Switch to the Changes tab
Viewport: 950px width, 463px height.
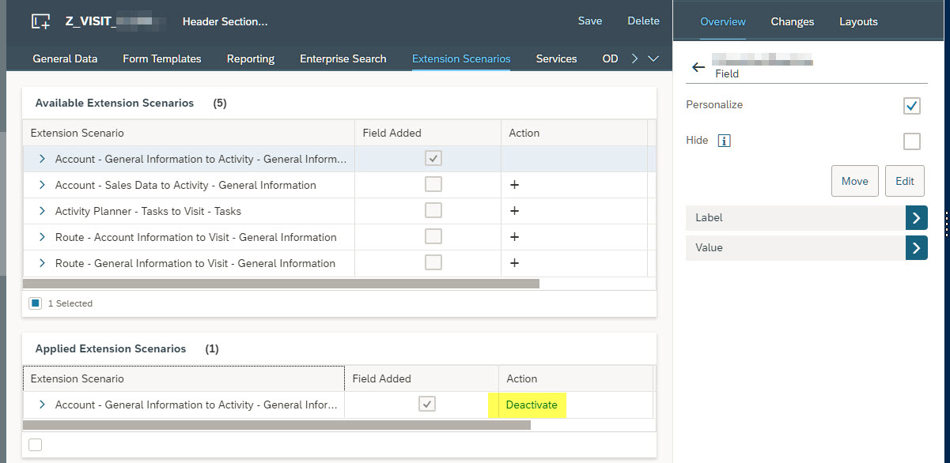point(793,21)
